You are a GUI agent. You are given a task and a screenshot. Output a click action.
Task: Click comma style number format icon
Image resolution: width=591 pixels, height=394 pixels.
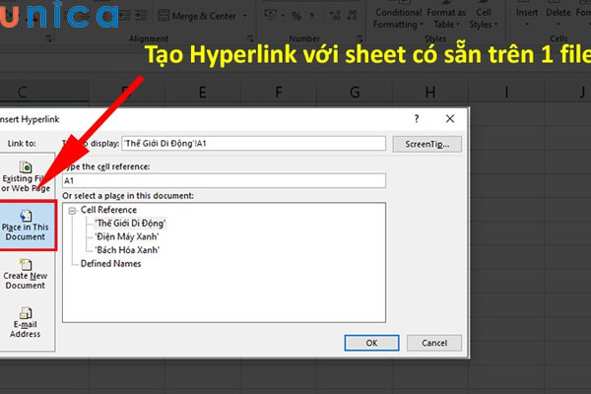point(311,16)
